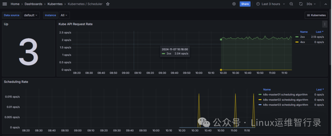Click the yellow 4xx point at 10:18

pos(221,70)
